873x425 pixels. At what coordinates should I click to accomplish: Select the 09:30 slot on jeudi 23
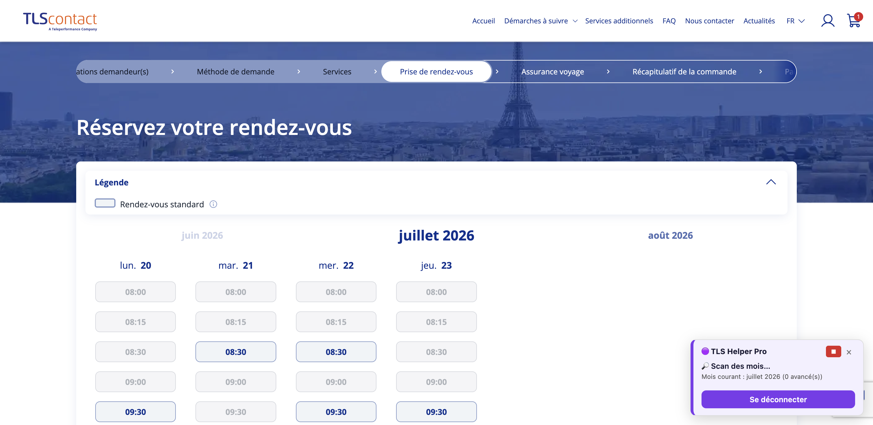coord(436,411)
